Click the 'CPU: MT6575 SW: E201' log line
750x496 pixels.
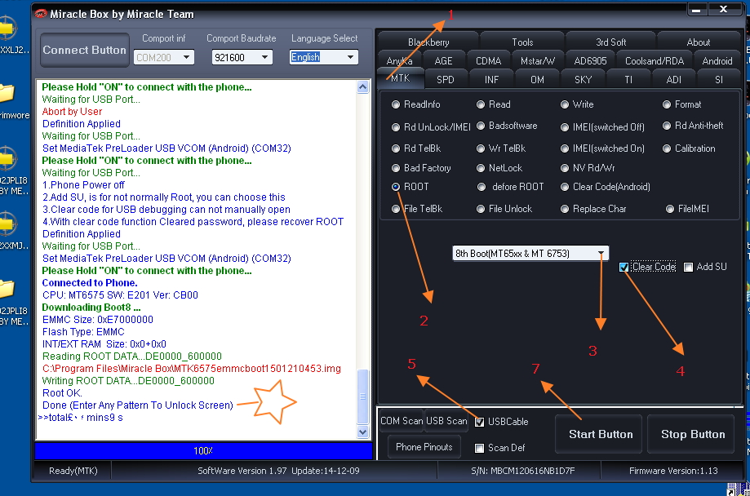pos(120,295)
